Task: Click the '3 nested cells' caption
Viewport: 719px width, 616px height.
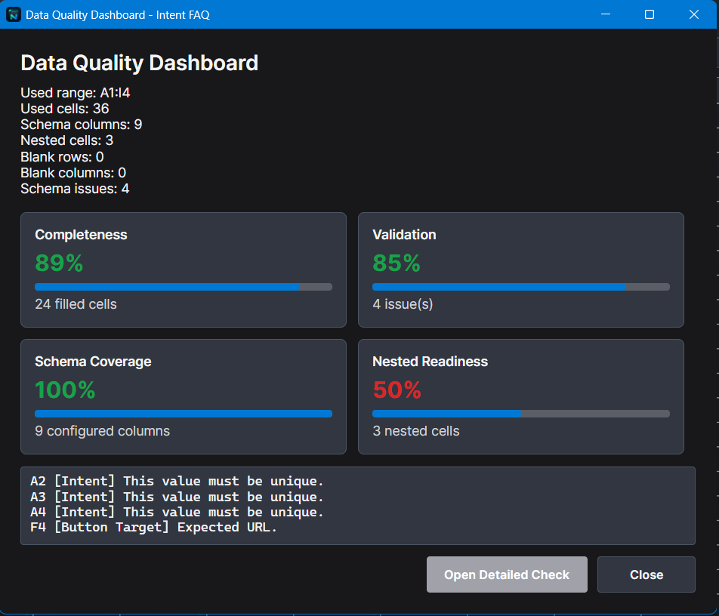Action: click(416, 431)
